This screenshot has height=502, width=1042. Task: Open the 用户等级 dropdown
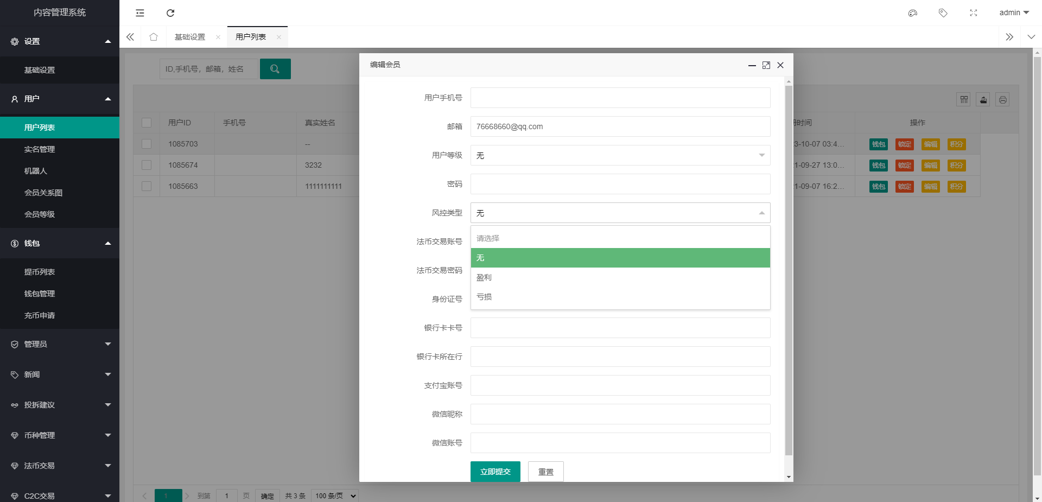620,155
